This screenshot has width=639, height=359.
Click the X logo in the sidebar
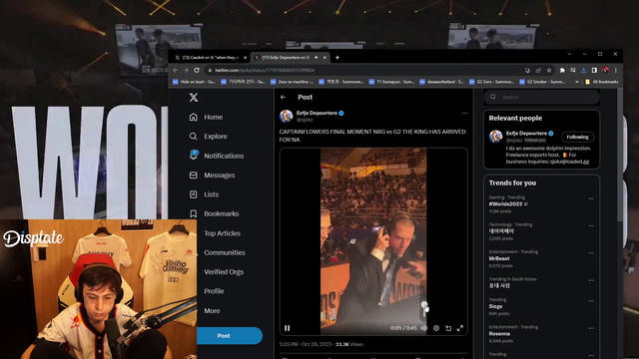(x=194, y=97)
